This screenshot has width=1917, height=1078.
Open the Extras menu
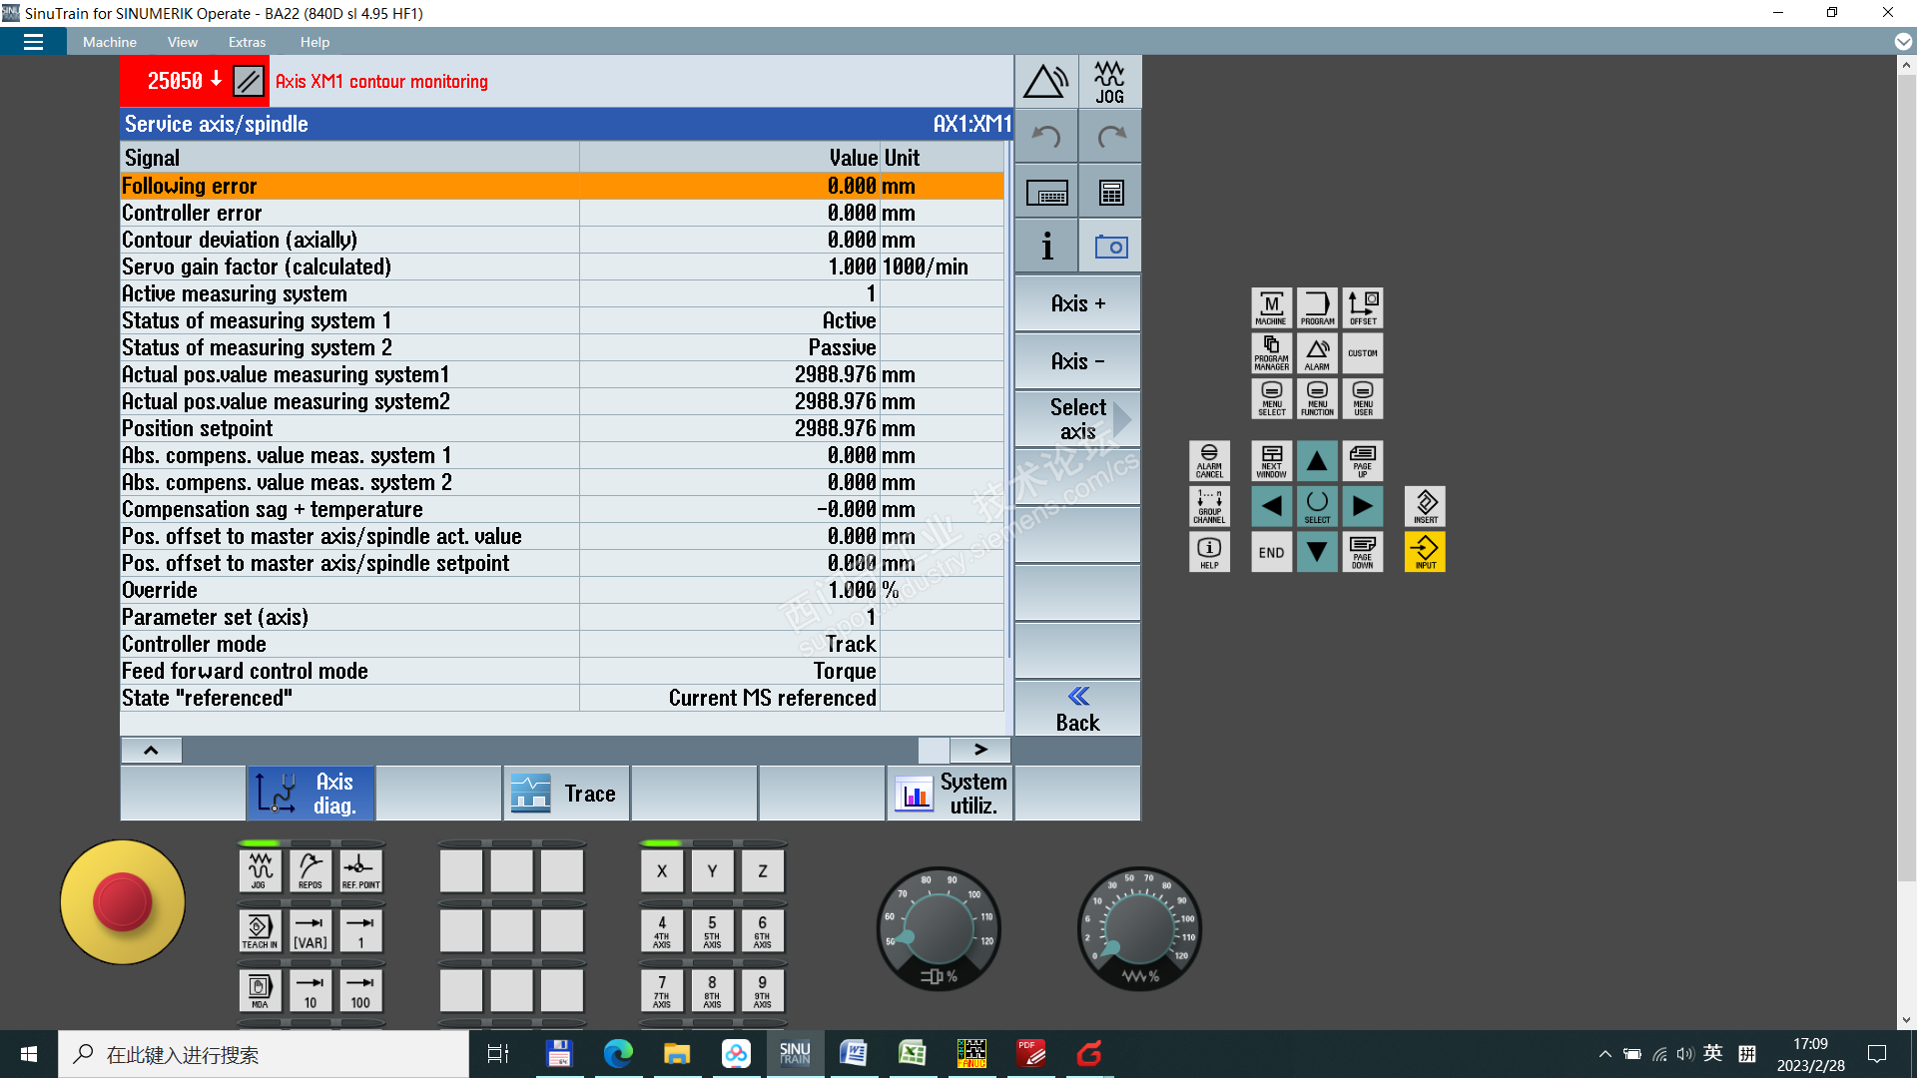point(247,42)
